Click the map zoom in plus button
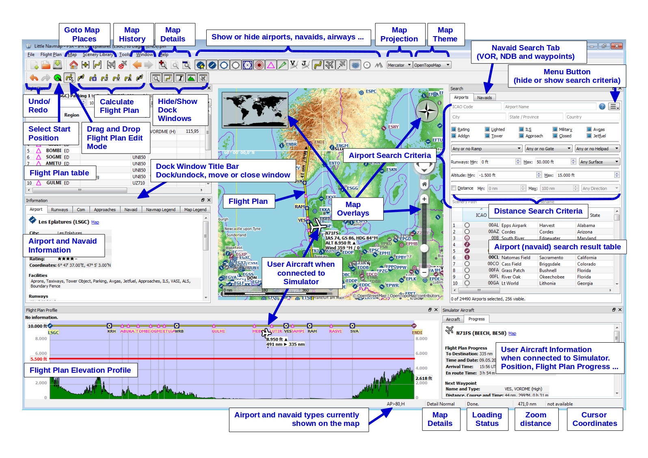The height and width of the screenshot is (458, 648). [424, 199]
